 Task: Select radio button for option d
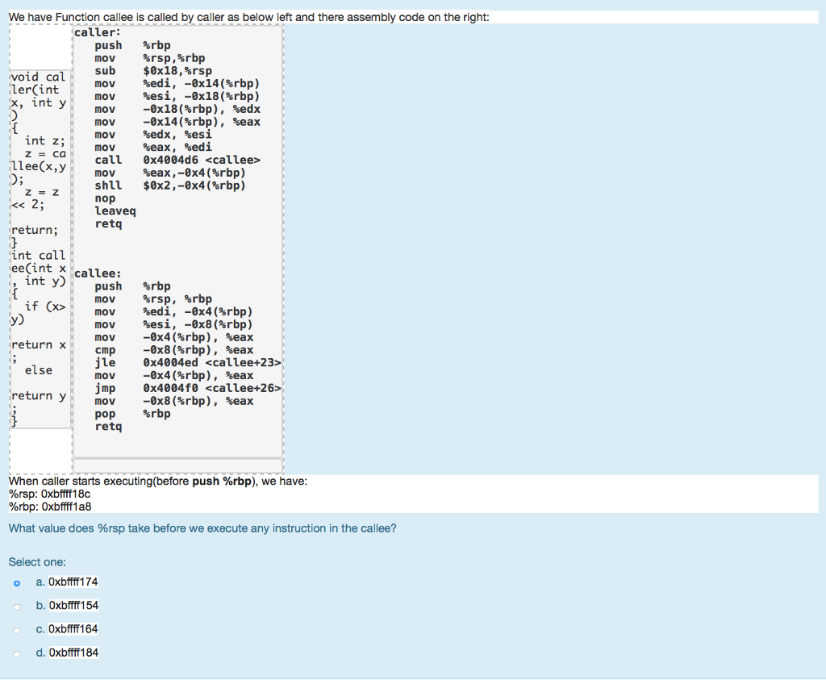pyautogui.click(x=17, y=653)
